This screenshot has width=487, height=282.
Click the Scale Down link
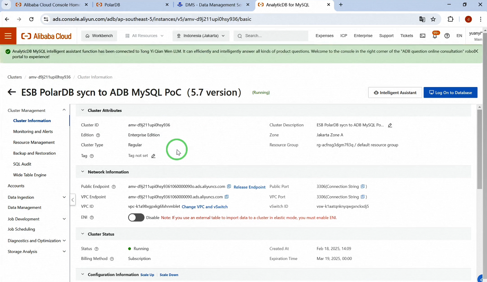(169, 275)
